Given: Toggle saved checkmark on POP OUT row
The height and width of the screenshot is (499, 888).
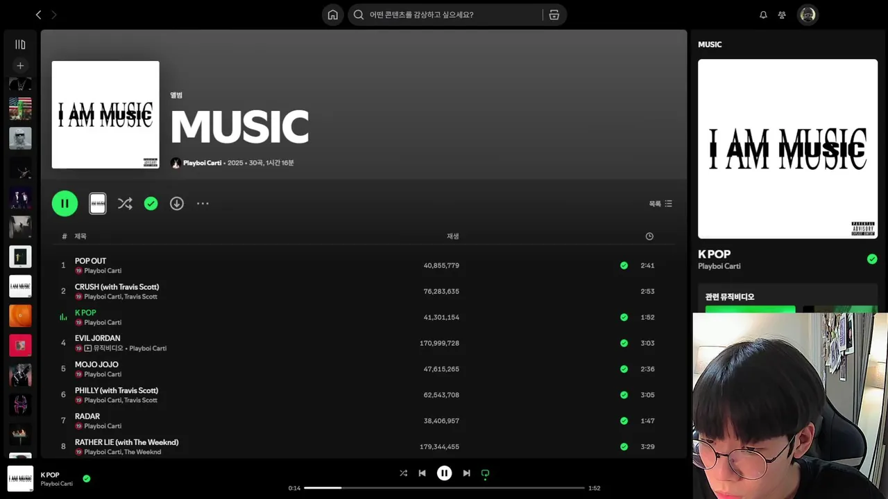Looking at the screenshot, I should click(624, 265).
